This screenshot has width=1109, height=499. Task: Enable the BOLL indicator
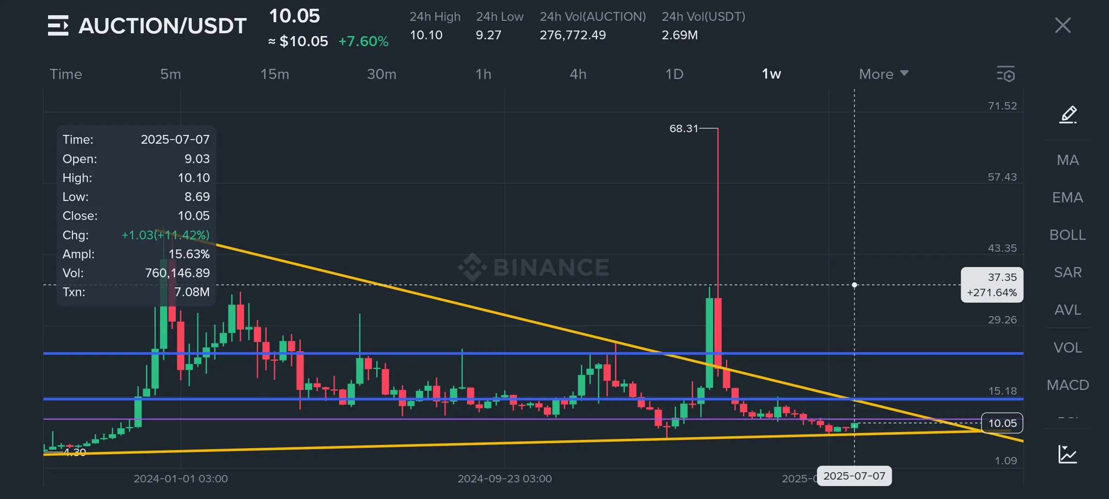click(1068, 235)
